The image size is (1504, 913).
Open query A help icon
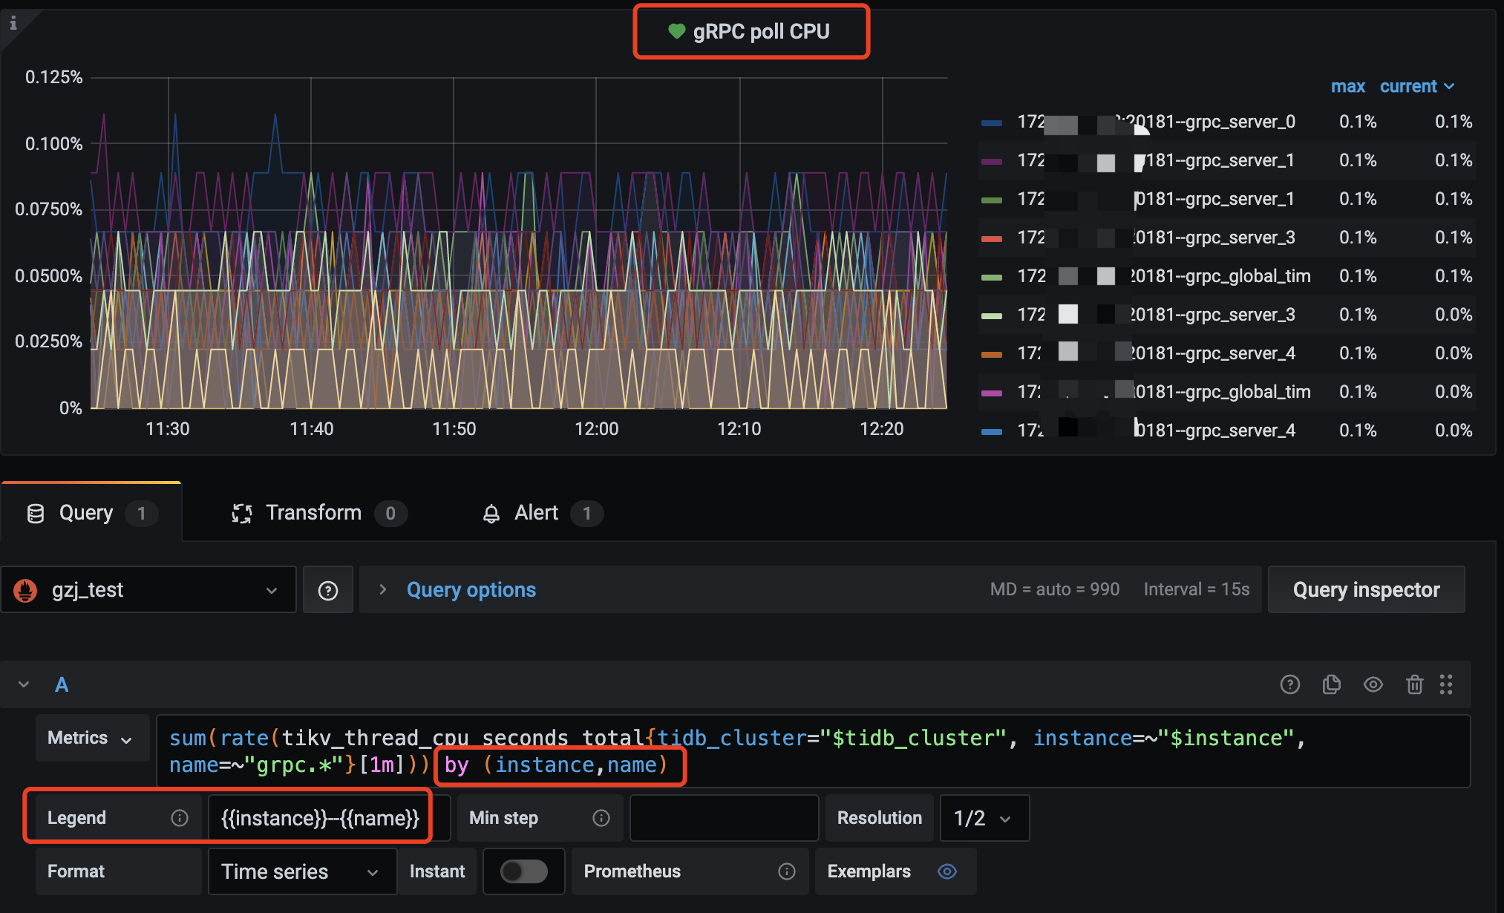pos(1289,684)
